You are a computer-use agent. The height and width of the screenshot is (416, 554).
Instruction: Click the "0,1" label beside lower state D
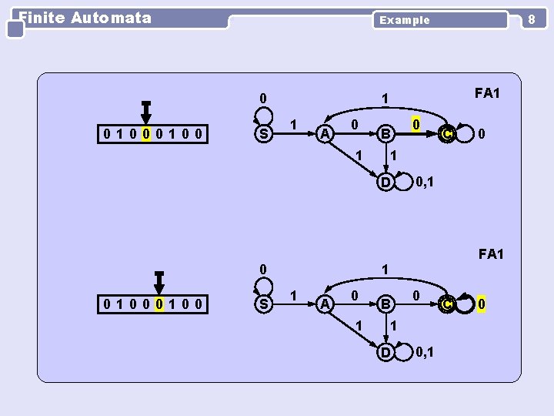(424, 352)
